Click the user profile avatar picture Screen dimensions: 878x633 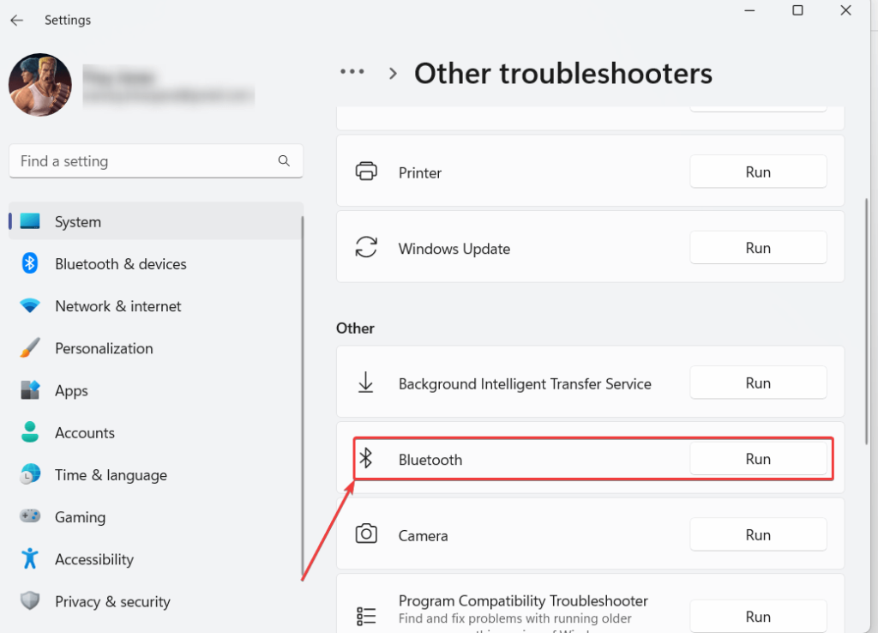[40, 86]
